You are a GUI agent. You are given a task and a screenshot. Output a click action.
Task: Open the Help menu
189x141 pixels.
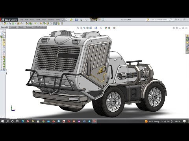pos(58,20)
